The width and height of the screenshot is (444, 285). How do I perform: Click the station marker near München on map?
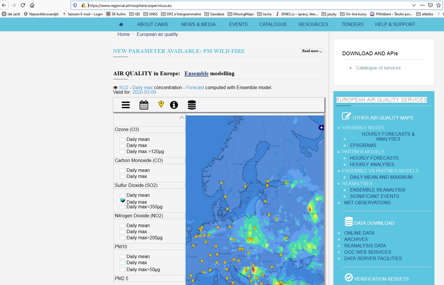coord(217,255)
